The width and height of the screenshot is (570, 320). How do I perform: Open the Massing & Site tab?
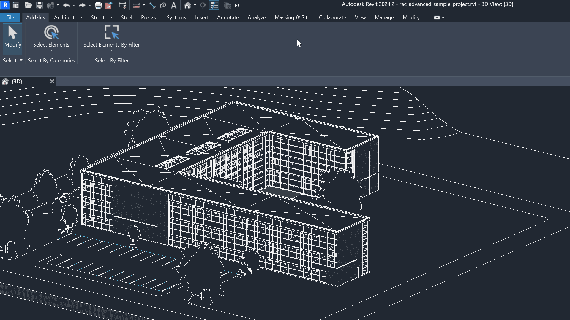point(292,17)
